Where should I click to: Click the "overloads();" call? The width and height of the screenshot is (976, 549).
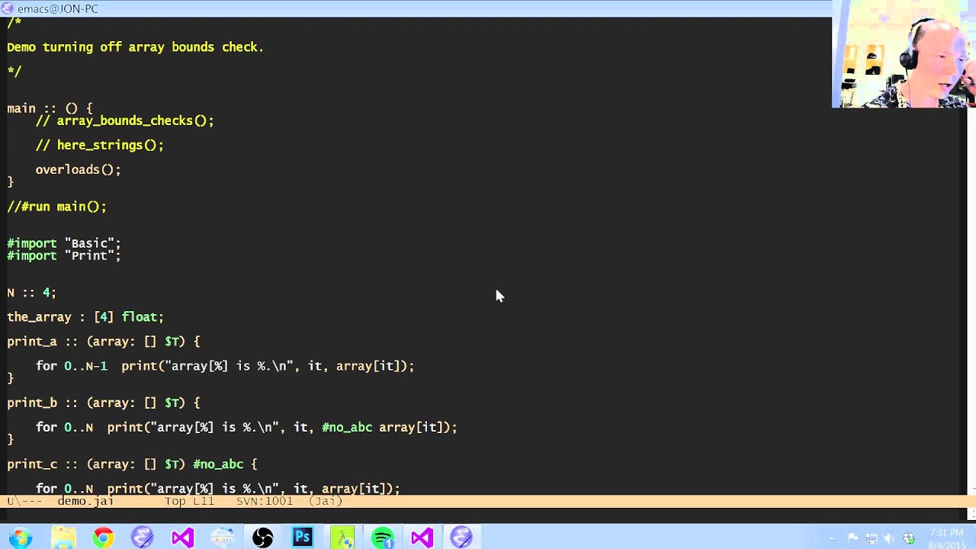click(x=78, y=169)
